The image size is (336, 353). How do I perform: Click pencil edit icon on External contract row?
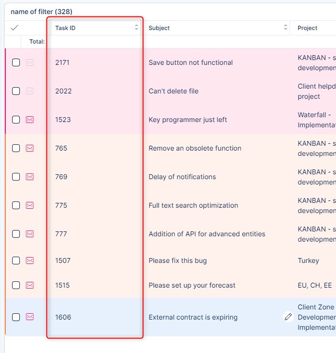click(288, 317)
